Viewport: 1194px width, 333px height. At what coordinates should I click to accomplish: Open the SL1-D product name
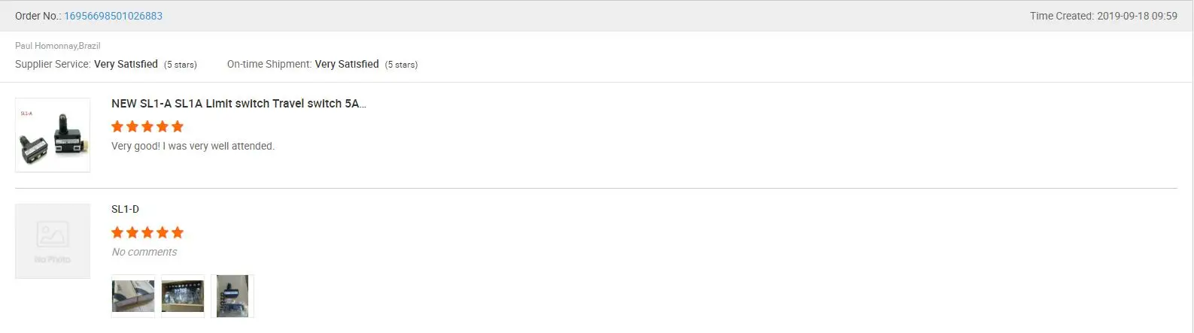125,209
